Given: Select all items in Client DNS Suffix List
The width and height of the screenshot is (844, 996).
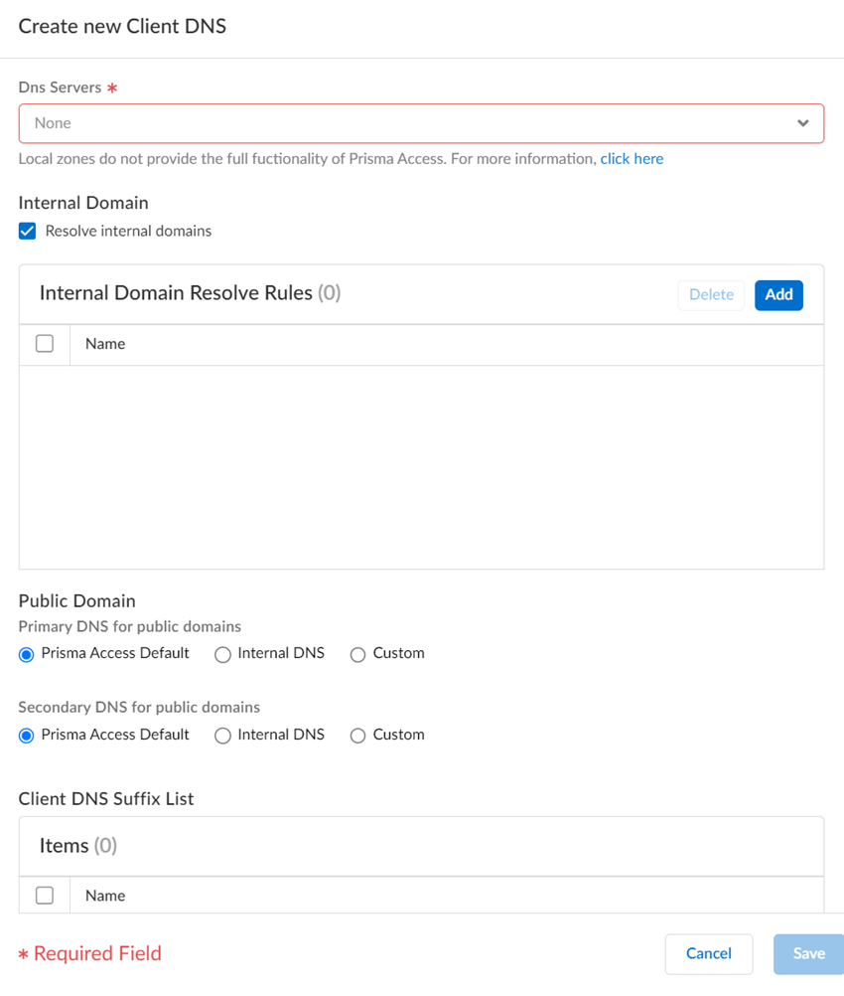Looking at the screenshot, I should pos(44,895).
